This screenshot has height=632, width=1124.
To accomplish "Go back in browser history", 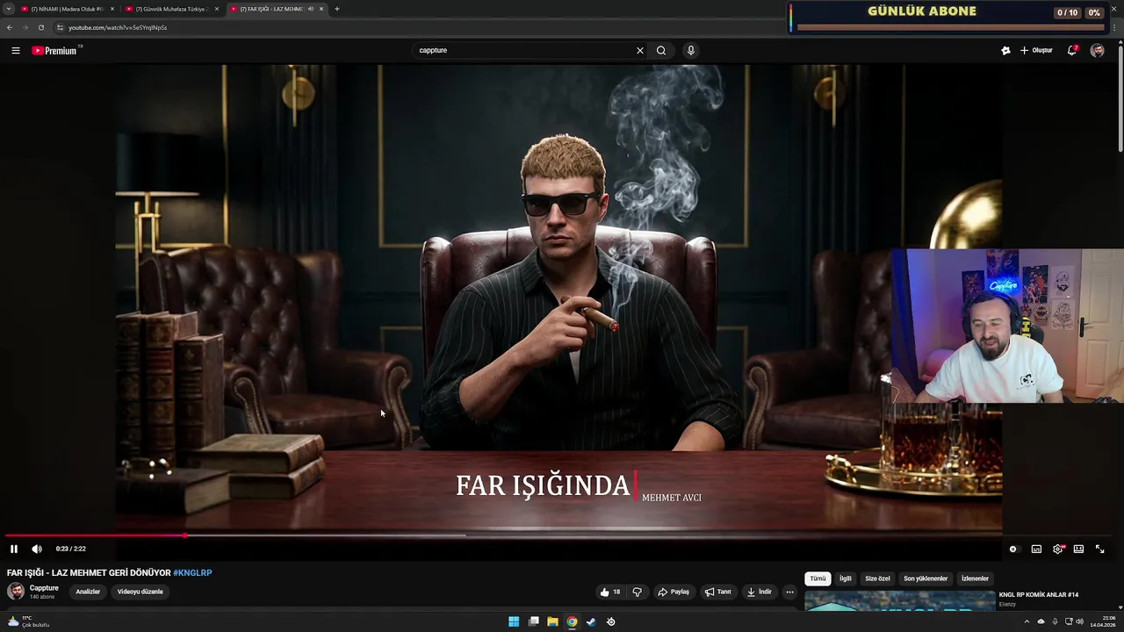I will (x=10, y=27).
